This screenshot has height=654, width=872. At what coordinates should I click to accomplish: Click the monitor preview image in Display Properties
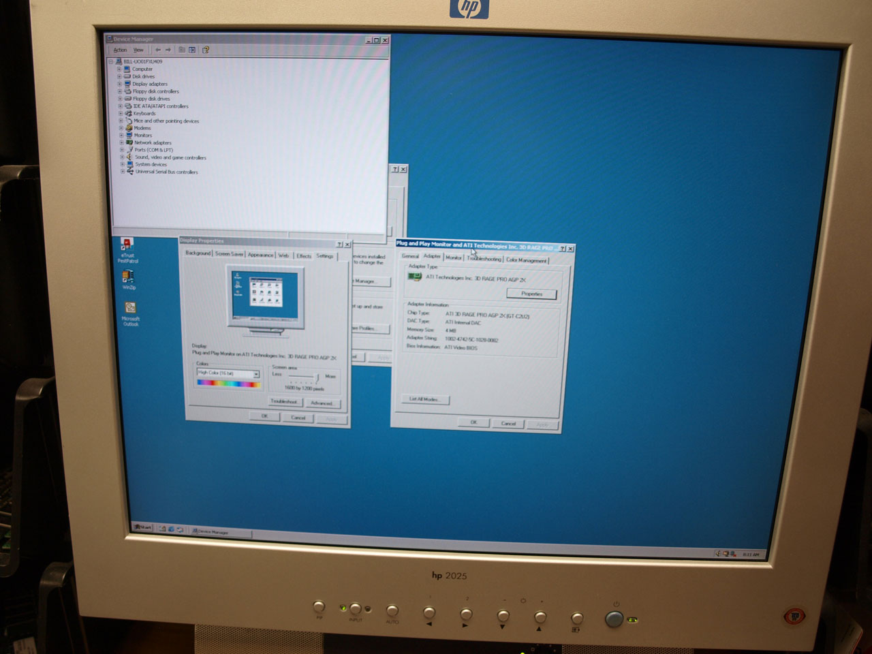point(264,300)
